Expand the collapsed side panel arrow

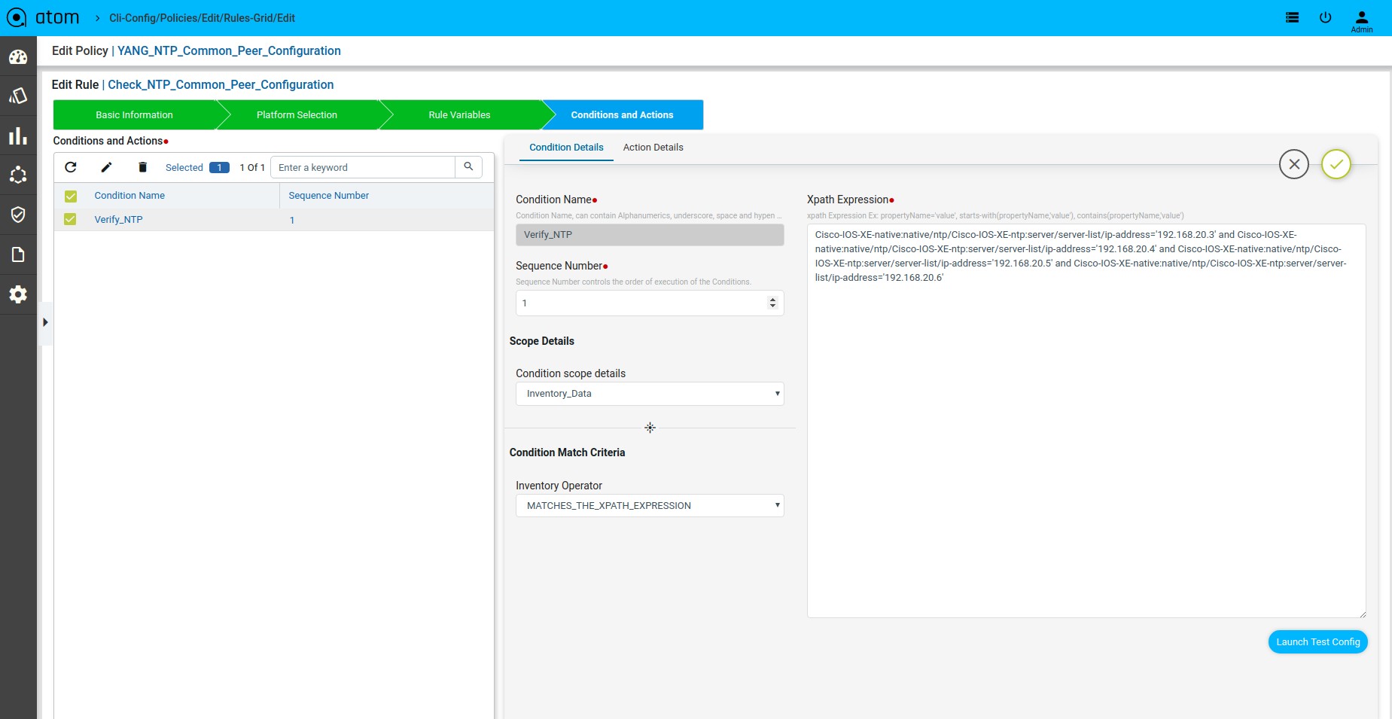pyautogui.click(x=45, y=322)
